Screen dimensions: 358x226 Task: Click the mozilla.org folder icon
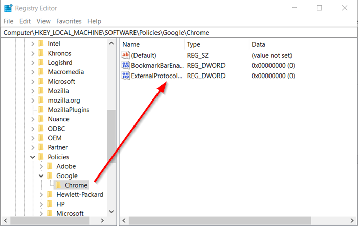[x=41, y=100]
